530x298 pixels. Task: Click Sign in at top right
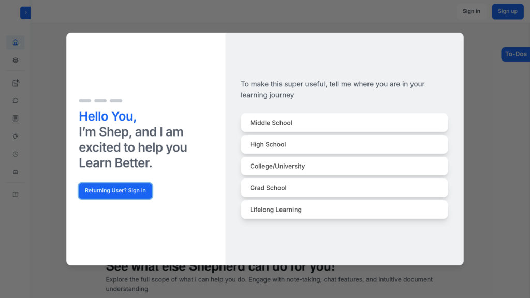pos(471,11)
